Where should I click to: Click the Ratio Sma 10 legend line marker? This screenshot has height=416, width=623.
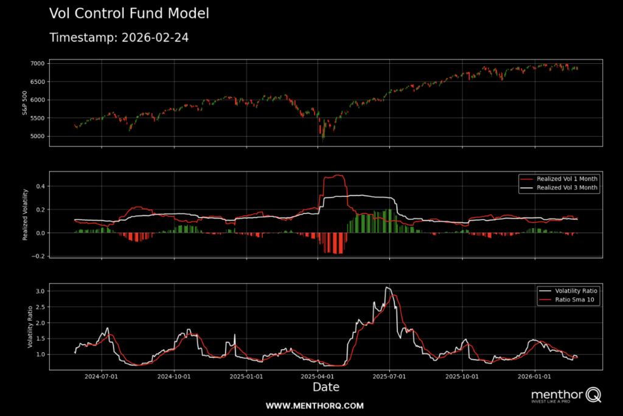[545, 299]
